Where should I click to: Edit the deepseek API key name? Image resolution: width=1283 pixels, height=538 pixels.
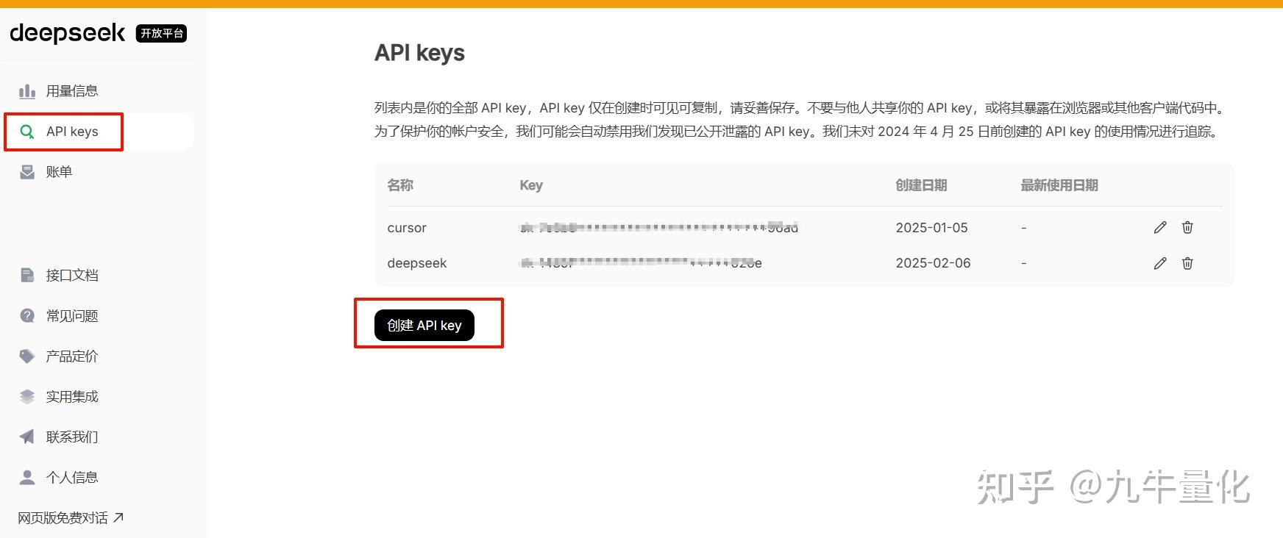click(x=1160, y=263)
